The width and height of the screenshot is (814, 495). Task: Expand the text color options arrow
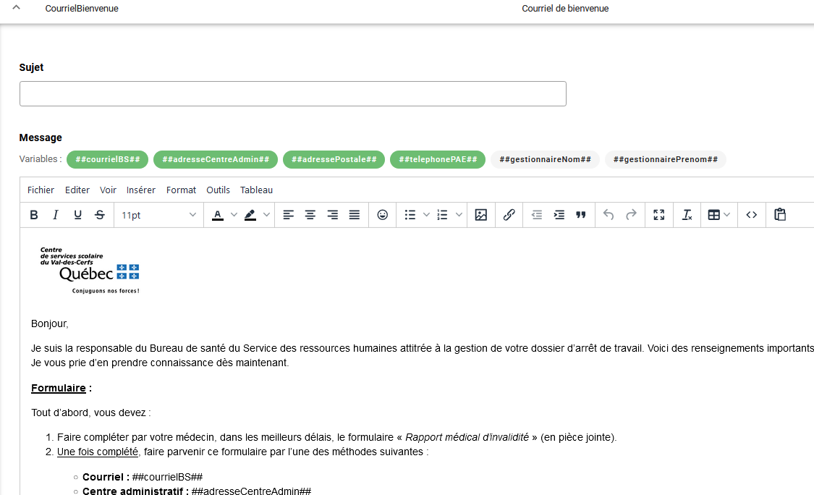(234, 215)
